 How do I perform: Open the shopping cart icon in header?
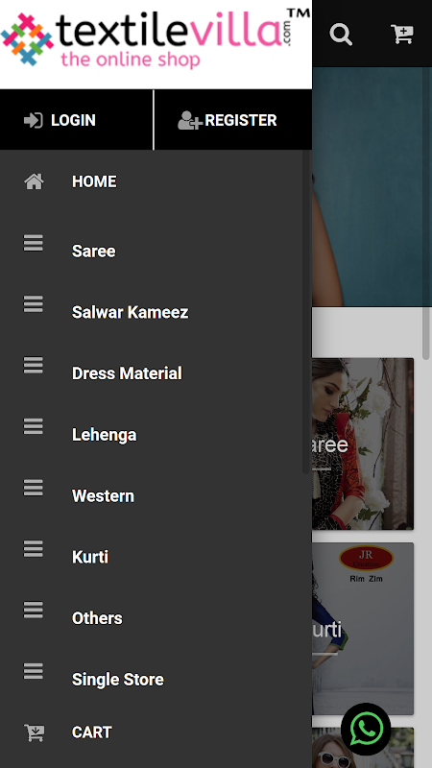point(402,35)
